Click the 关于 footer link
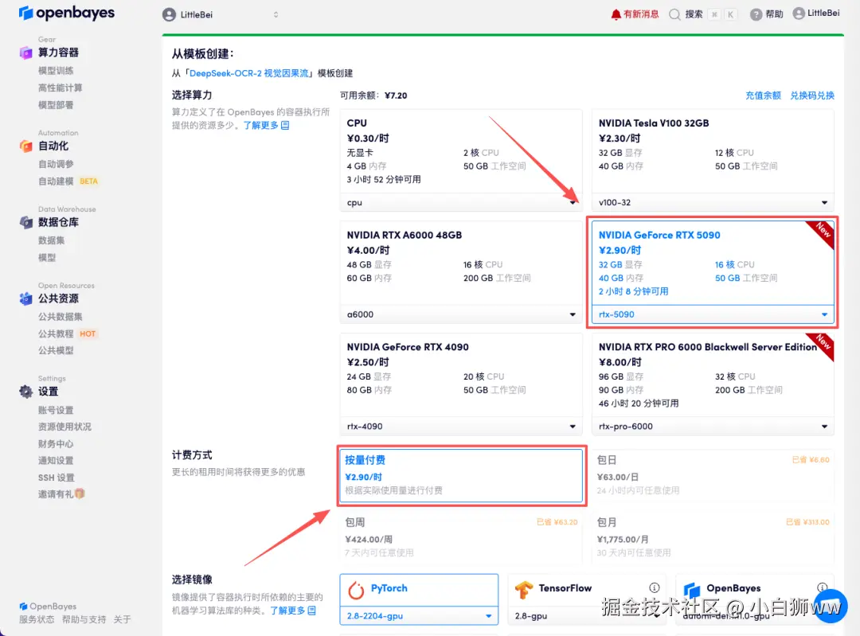The image size is (860, 636). [x=123, y=619]
